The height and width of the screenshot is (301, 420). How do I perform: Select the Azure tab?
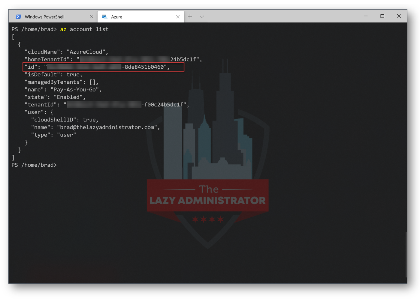pos(141,17)
